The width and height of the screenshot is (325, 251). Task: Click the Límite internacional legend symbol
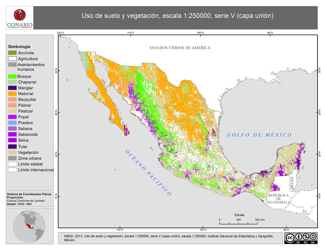pyautogui.click(x=12, y=170)
